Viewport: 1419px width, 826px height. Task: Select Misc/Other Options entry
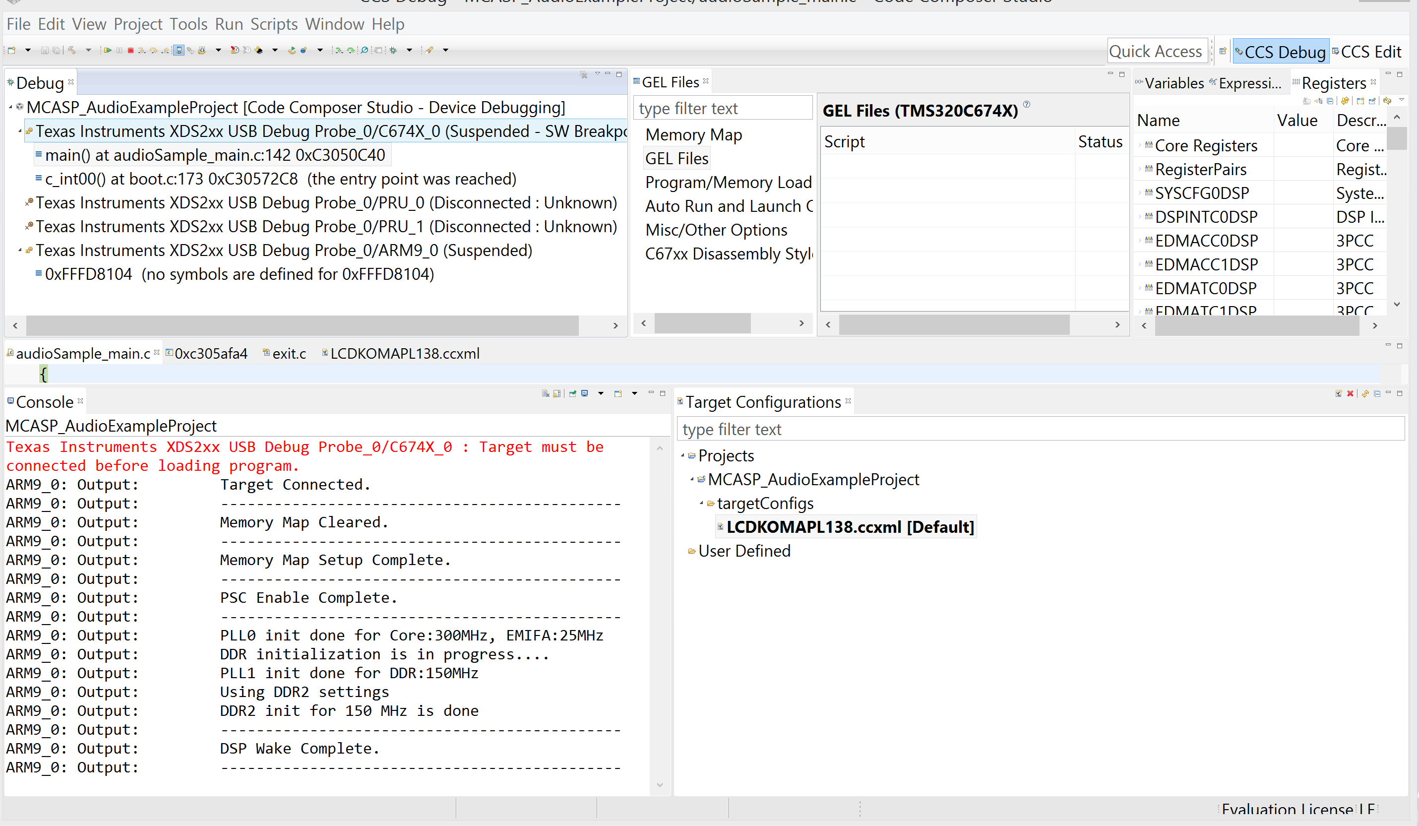[716, 230]
